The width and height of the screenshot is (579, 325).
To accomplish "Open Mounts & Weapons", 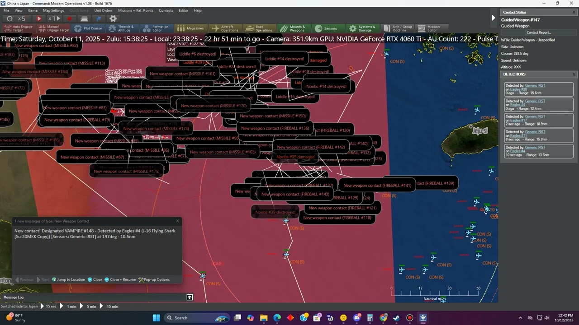I will [293, 28].
